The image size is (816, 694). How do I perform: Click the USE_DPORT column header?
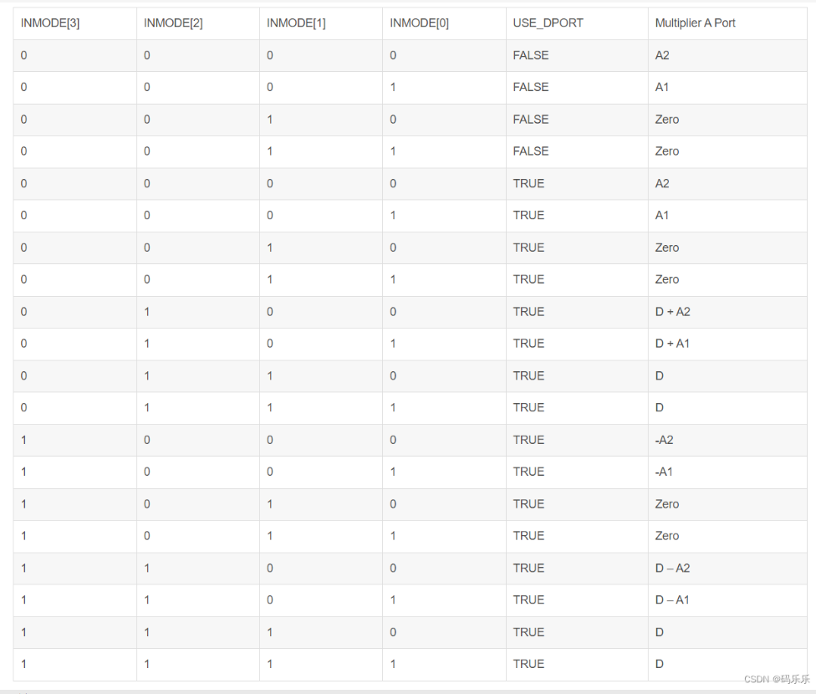pyautogui.click(x=548, y=23)
